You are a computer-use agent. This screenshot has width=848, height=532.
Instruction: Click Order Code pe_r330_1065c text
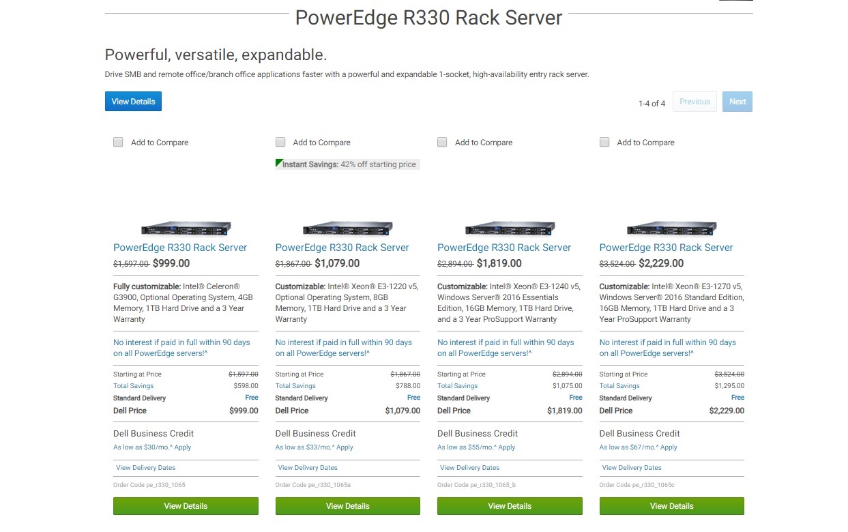[x=637, y=485]
